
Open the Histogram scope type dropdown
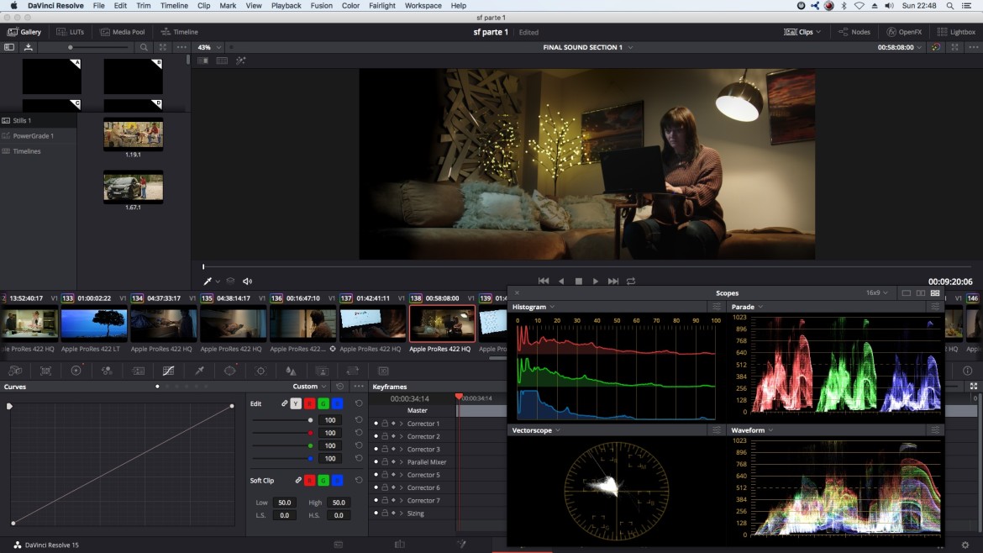click(534, 308)
